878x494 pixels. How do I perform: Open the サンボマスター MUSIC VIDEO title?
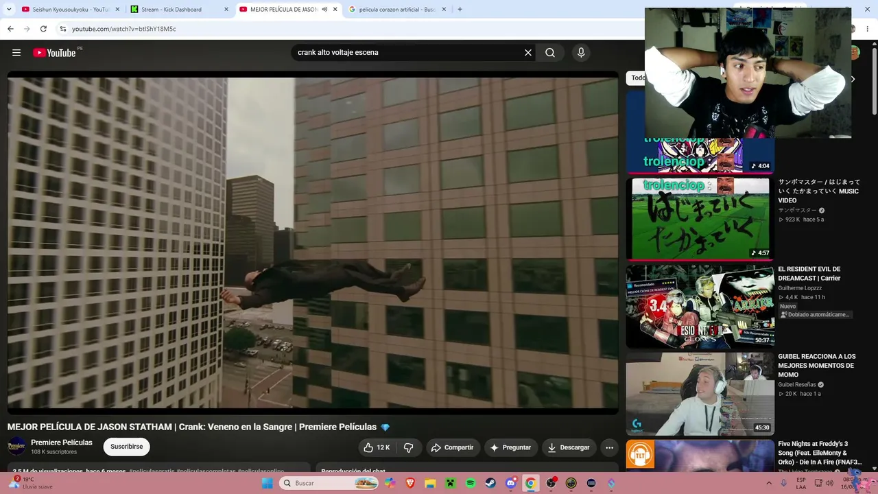[x=819, y=191]
